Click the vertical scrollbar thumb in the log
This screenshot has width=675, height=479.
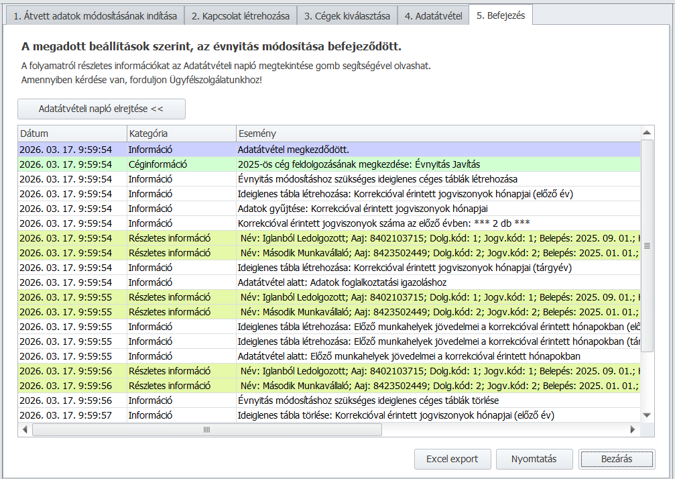coord(647,246)
